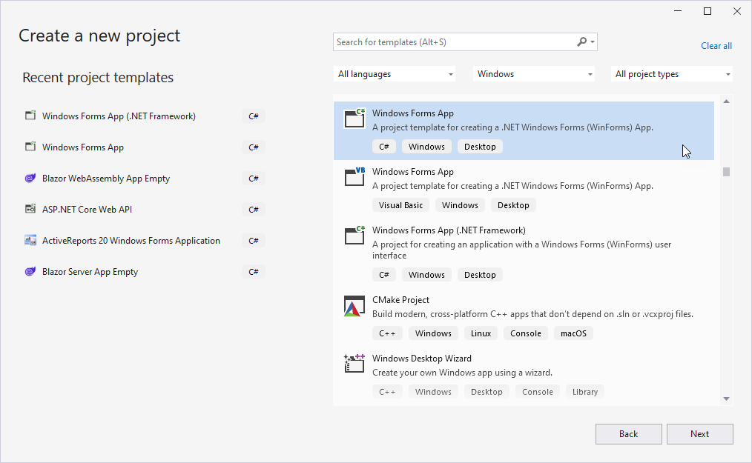The width and height of the screenshot is (752, 463).
Task: Select recent Windows Forms App (.NET Framework) entry
Action: click(119, 116)
